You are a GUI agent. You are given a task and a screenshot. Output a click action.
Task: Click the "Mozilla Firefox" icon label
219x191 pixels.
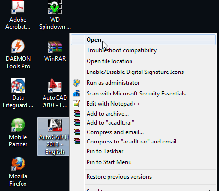tap(18, 180)
